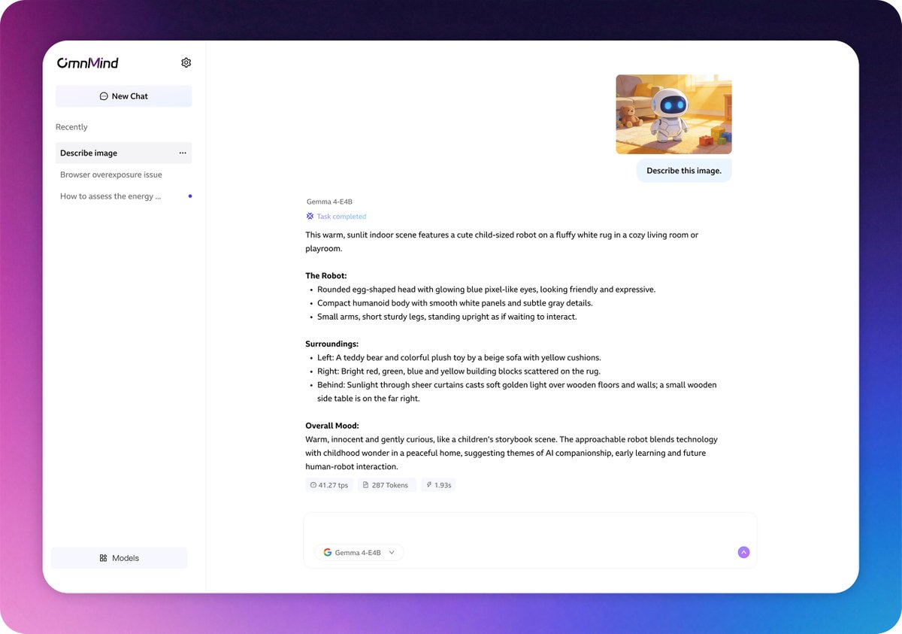Open the Gemma 4-E4B model dropdown
902x634 pixels.
tap(359, 552)
